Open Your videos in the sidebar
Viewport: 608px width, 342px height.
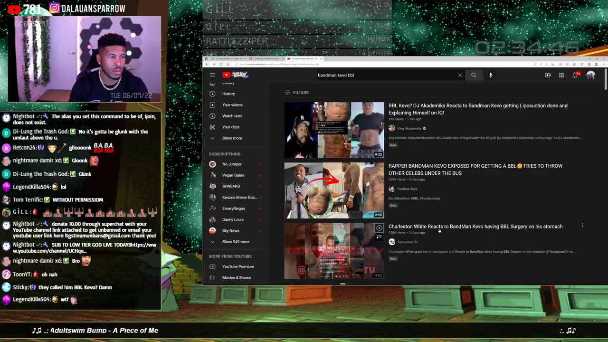click(x=236, y=104)
